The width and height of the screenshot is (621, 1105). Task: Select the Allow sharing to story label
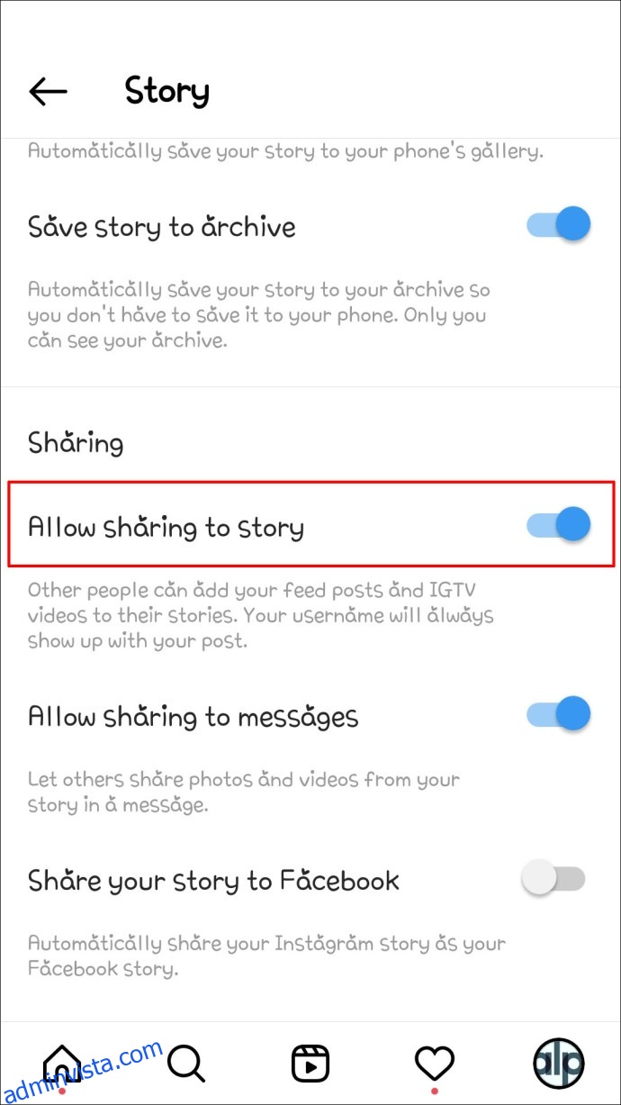[166, 526]
